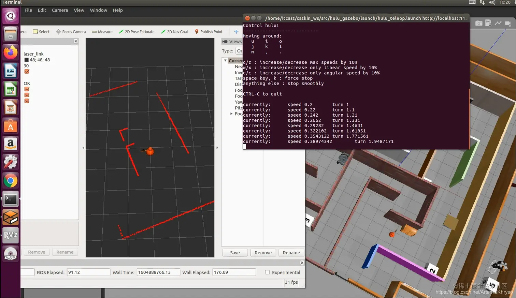
Task: Switch to Gazebo icon in dock
Action: coord(11,217)
